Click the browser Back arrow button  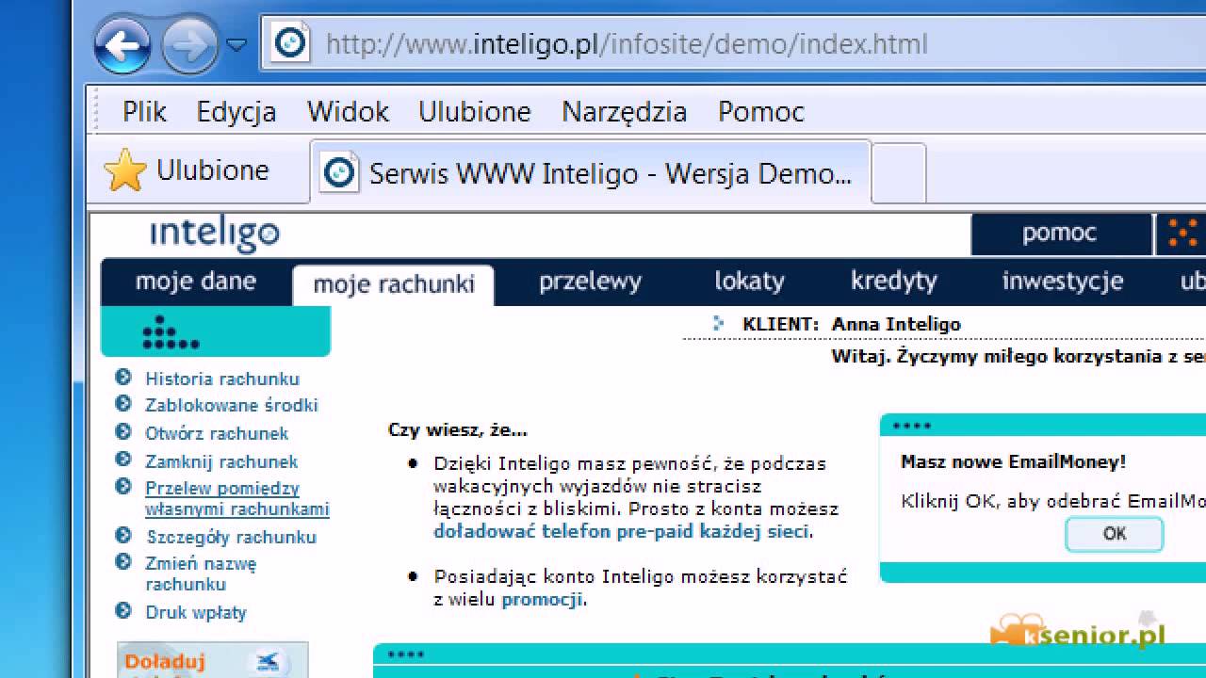point(122,44)
